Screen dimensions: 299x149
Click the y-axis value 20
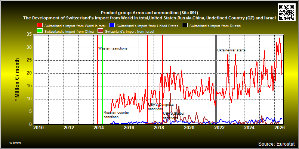tap(29, 73)
